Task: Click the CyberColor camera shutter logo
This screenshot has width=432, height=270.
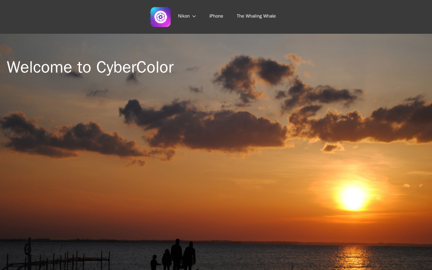Action: 161,17
